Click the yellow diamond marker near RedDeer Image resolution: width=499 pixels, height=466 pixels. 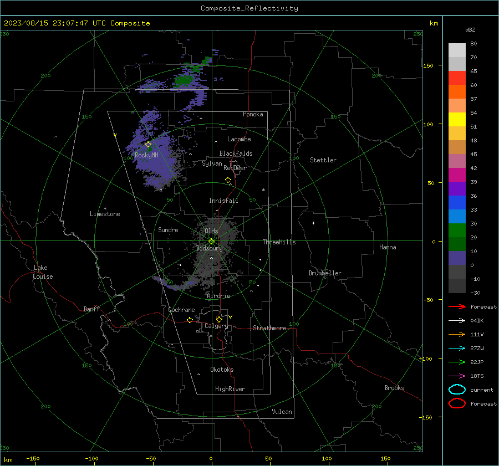point(228,180)
